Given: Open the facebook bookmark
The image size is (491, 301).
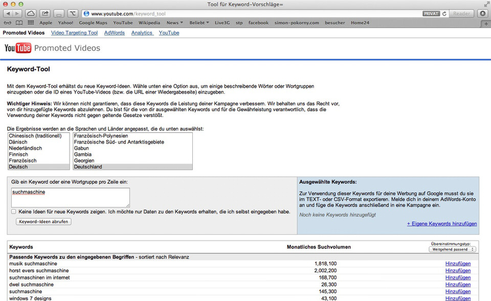Looking at the screenshot, I should click(258, 23).
